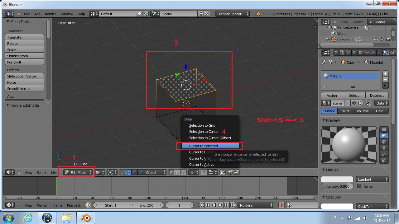Image resolution: width=399 pixels, height=224 pixels.
Task: Choose Selection to Cursor (Offset) entry
Action: click(x=210, y=138)
